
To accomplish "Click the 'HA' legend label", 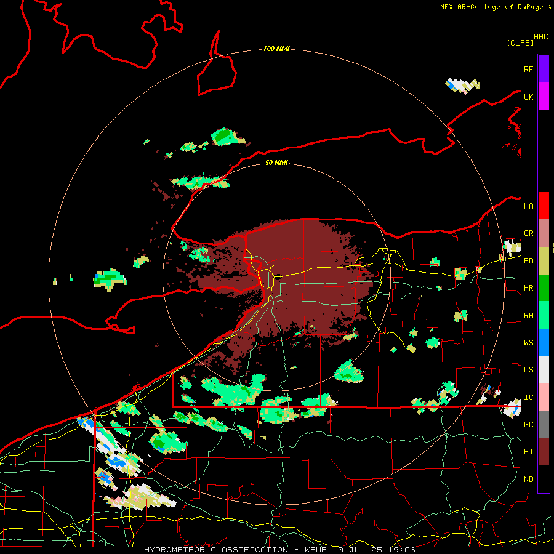I will pos(528,206).
